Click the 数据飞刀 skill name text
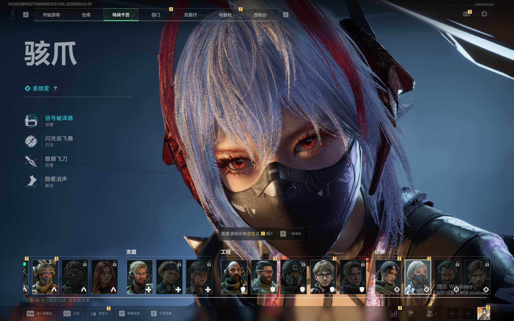514x321 pixels. tap(56, 159)
